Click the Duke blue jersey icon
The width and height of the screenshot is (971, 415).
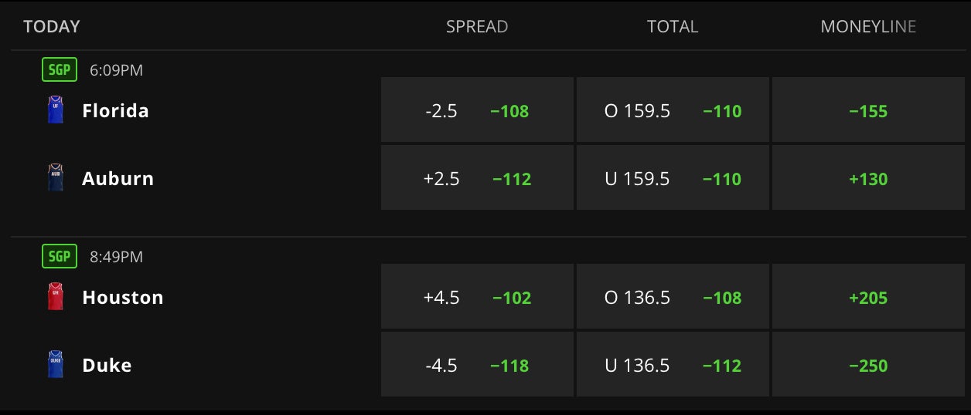[56, 365]
